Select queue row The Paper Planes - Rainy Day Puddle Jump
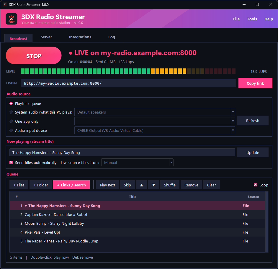The height and width of the screenshot is (269, 278). point(138,241)
